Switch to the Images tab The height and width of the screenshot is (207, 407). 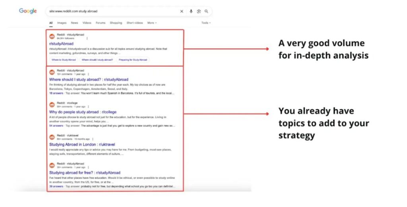point(62,23)
